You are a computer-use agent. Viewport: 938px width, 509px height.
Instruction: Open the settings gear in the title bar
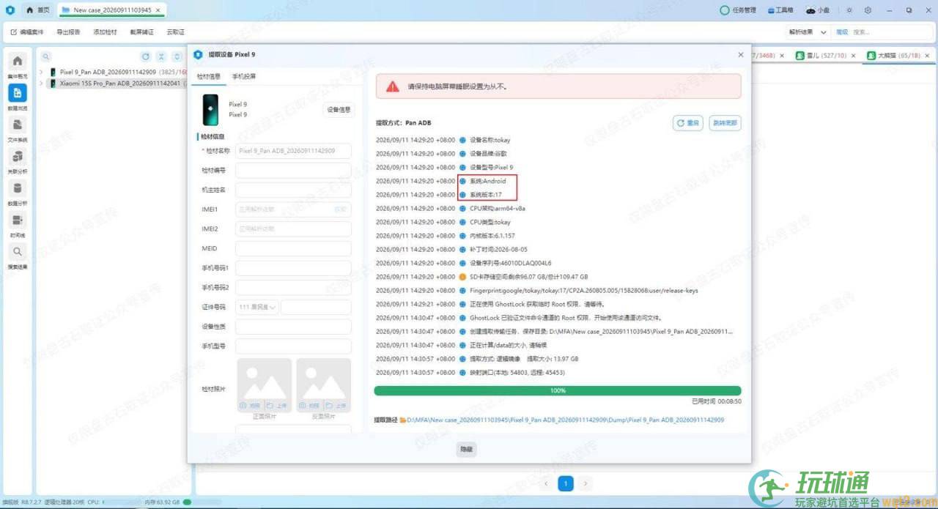(868, 10)
